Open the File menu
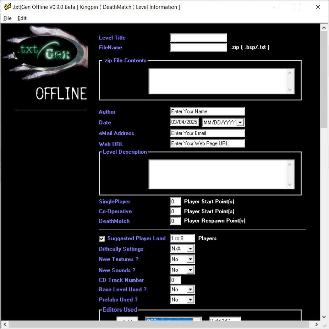 [7, 18]
